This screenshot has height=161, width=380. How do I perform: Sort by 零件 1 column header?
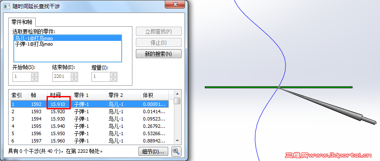[89, 95]
